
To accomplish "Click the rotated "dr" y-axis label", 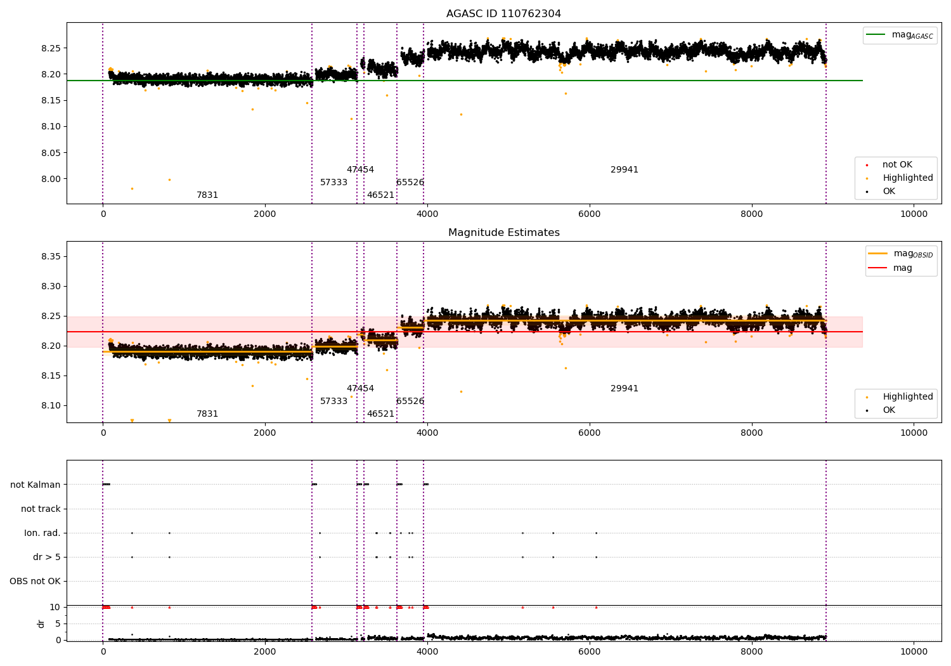I will pos(41,624).
